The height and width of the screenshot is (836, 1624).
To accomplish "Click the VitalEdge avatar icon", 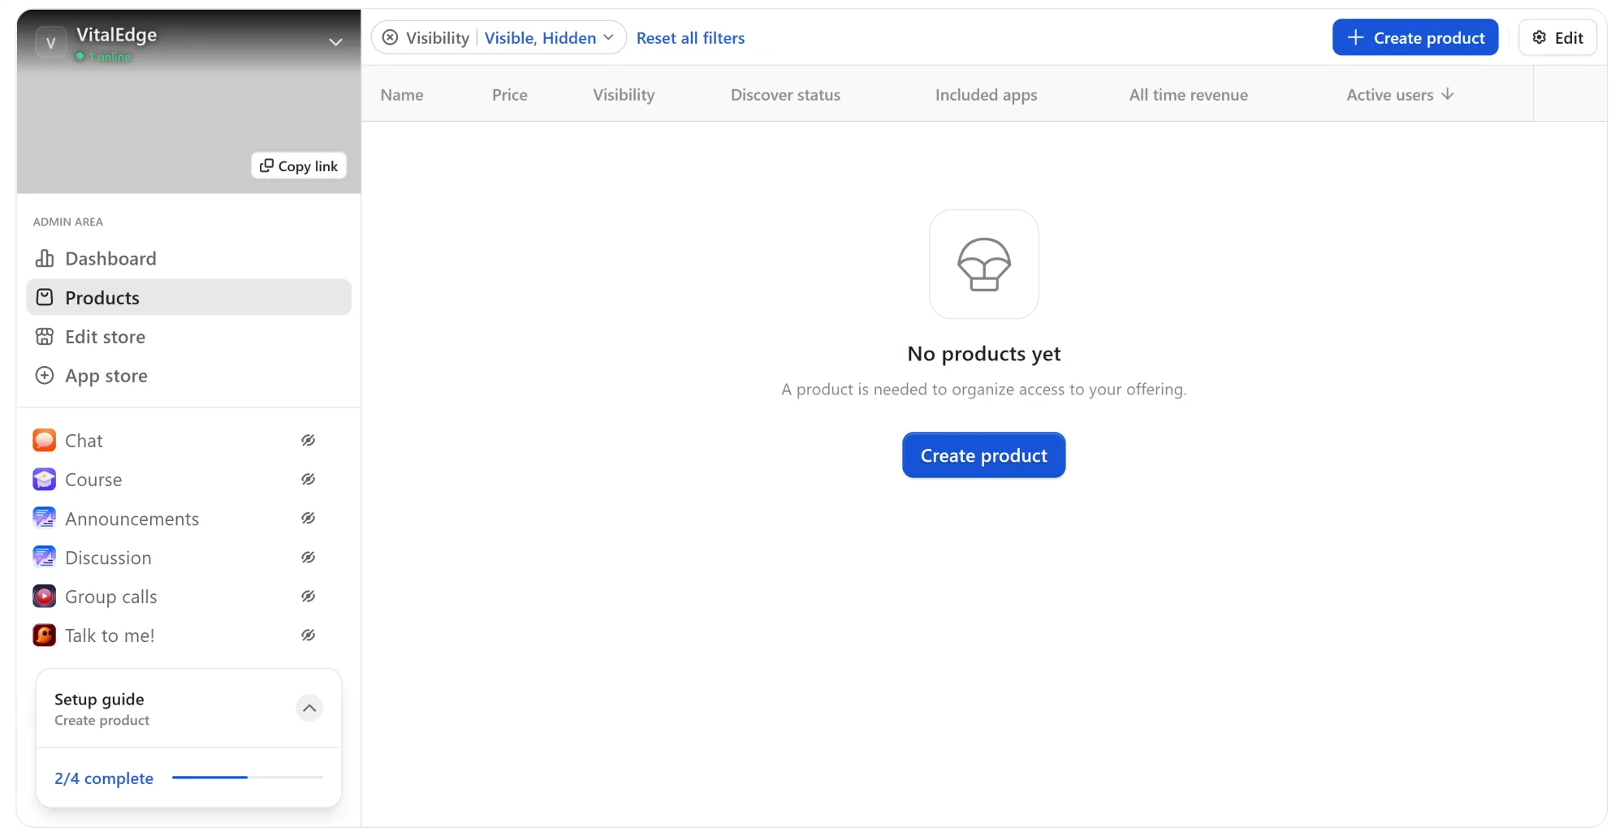I will tap(50, 42).
